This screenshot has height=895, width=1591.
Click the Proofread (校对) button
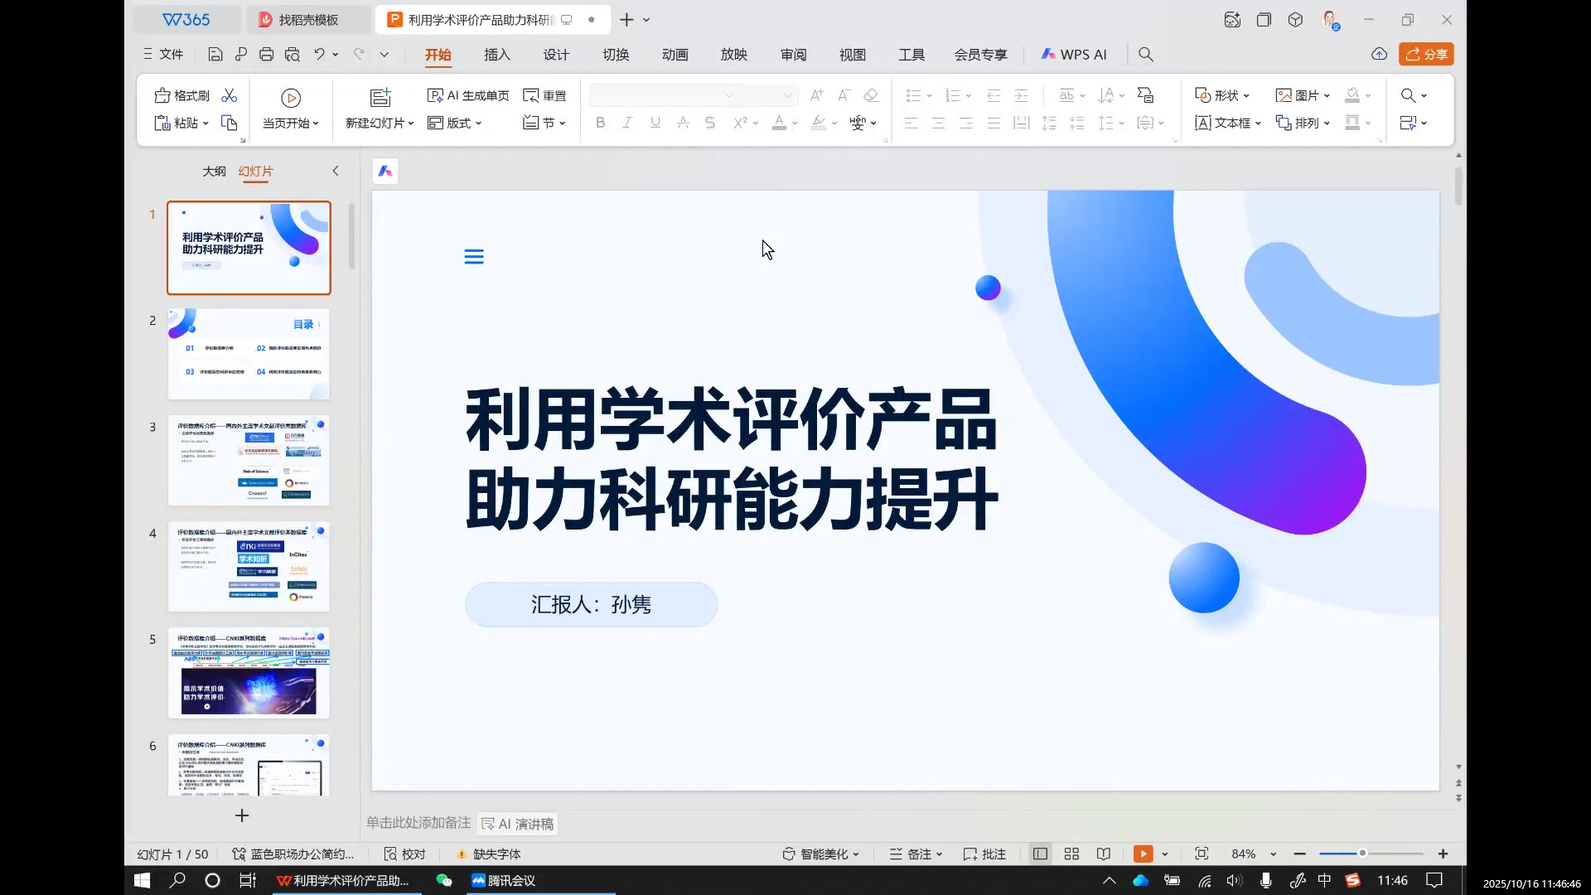(x=404, y=854)
